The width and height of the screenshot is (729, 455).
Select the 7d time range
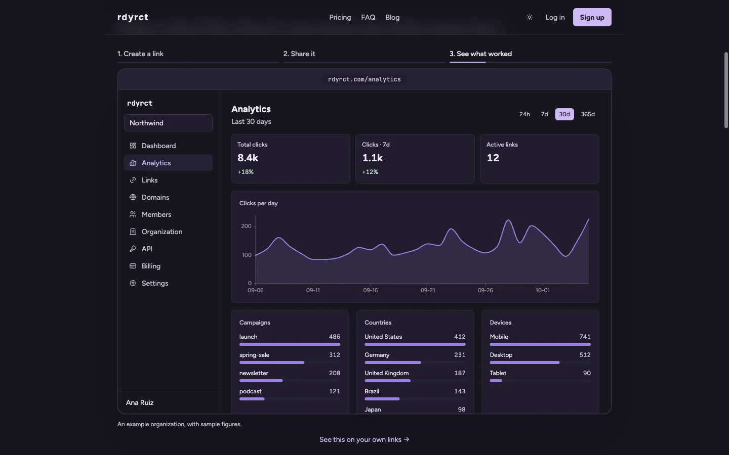click(544, 114)
